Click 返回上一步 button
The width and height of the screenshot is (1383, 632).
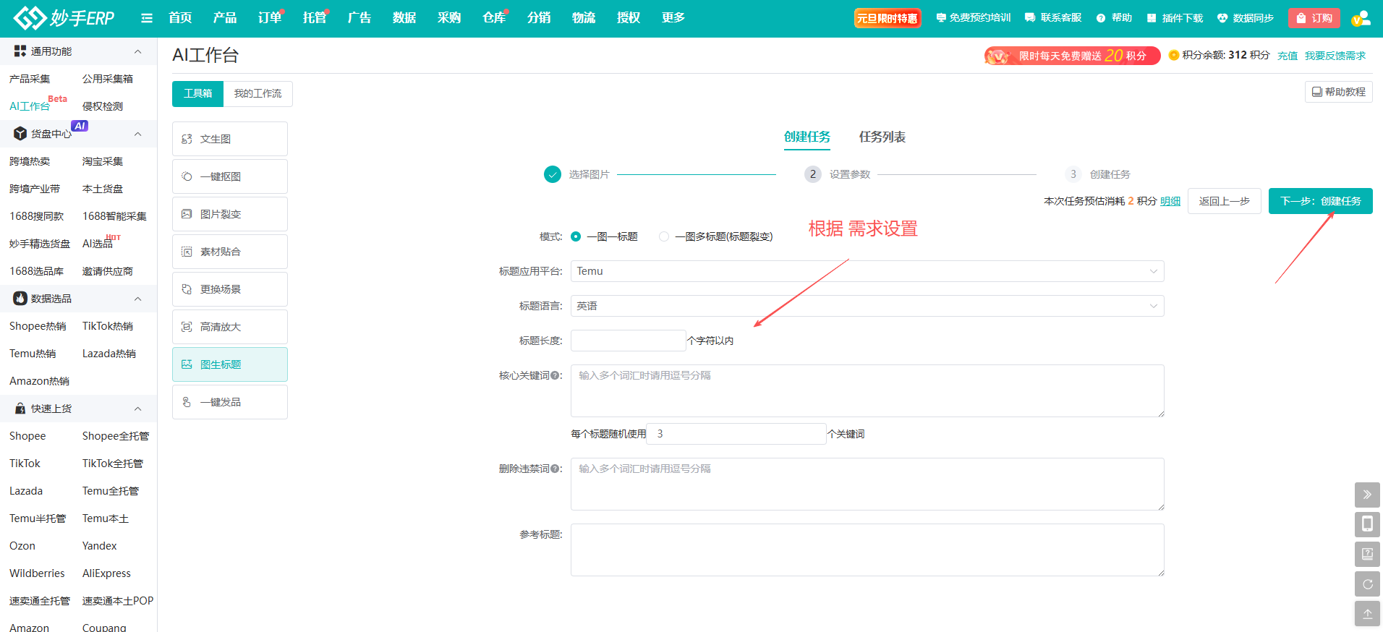tap(1224, 201)
